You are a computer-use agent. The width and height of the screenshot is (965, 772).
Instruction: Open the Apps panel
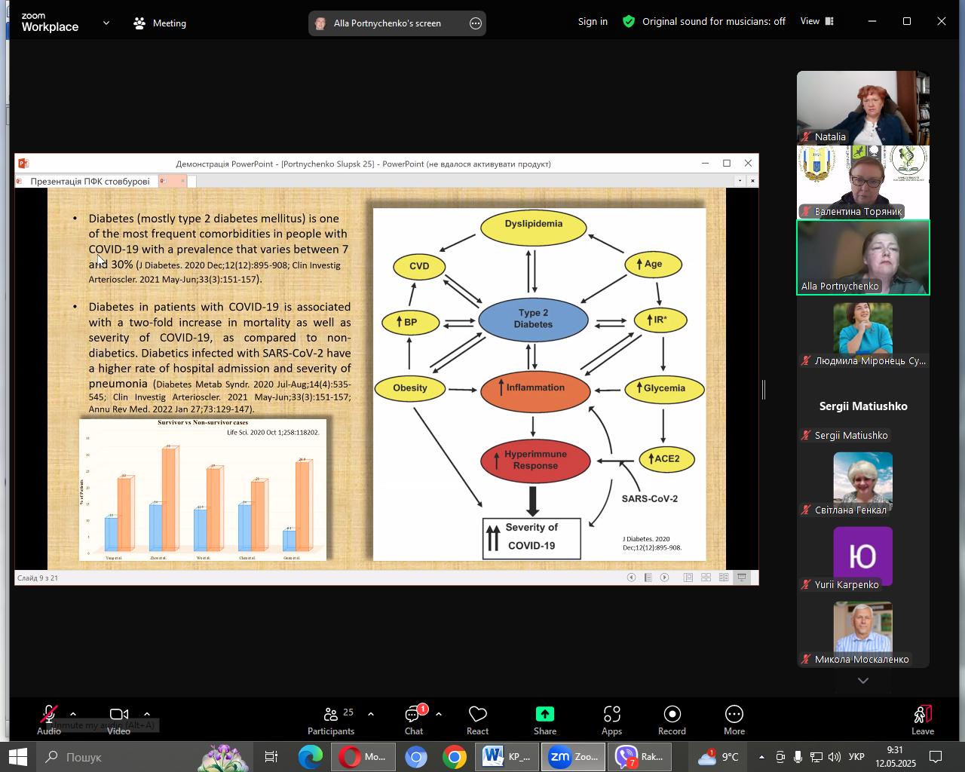pos(611,720)
